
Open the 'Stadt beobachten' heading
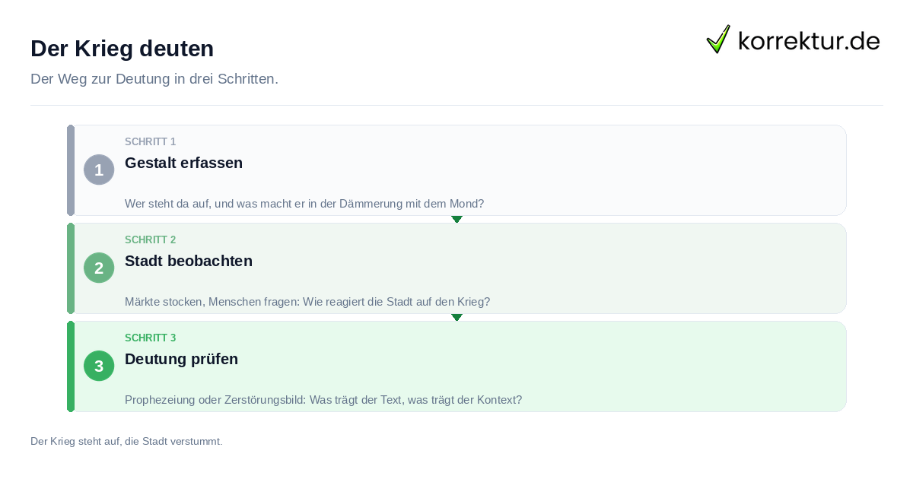pyautogui.click(x=189, y=261)
